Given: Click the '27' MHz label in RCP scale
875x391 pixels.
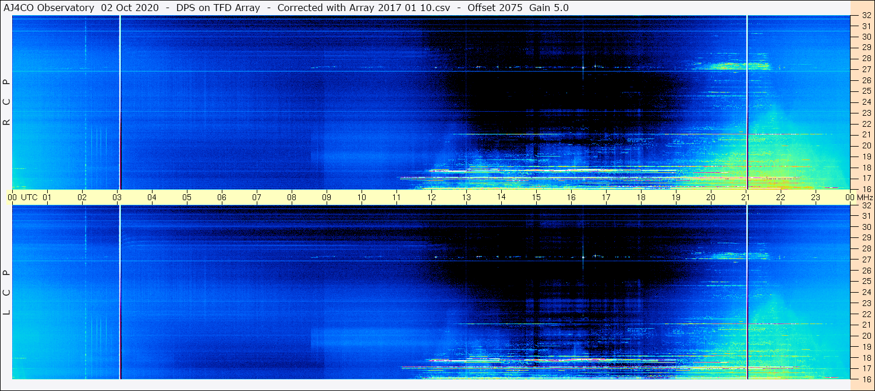Looking at the screenshot, I should [x=866, y=70].
